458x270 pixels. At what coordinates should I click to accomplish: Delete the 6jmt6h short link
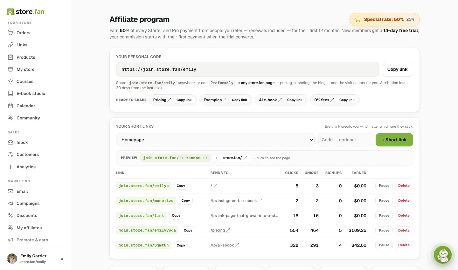coord(404,245)
